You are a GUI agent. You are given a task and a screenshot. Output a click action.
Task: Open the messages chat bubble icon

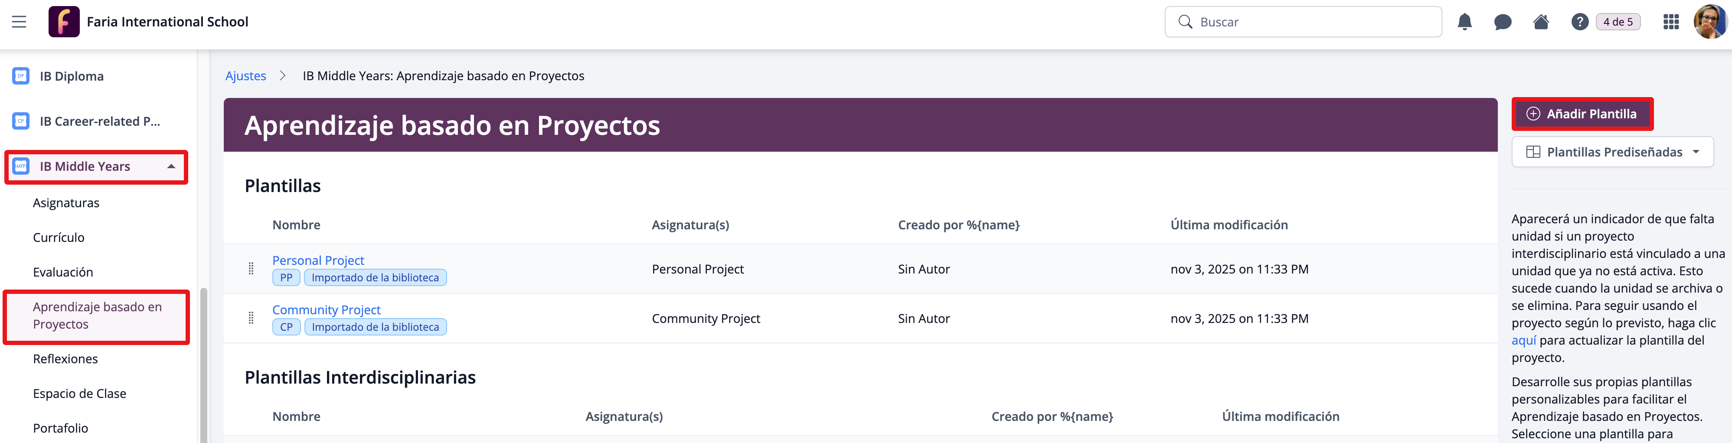[1502, 22]
